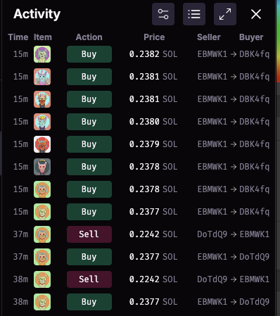The width and height of the screenshot is (280, 316).
Task: Switch to list view icon
Action: pyautogui.click(x=194, y=14)
